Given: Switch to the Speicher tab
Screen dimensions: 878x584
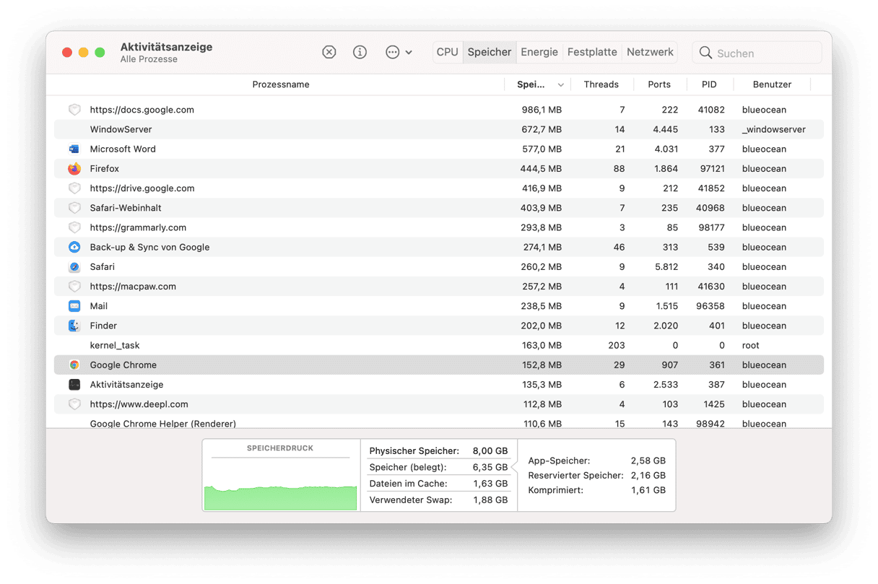Looking at the screenshot, I should pyautogui.click(x=490, y=52).
